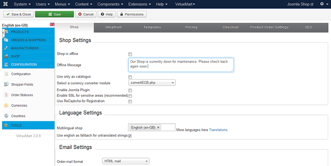Viewport: 331px width, 166px height.
Task: Click the Countries sidebar icon
Action: tap(6, 116)
